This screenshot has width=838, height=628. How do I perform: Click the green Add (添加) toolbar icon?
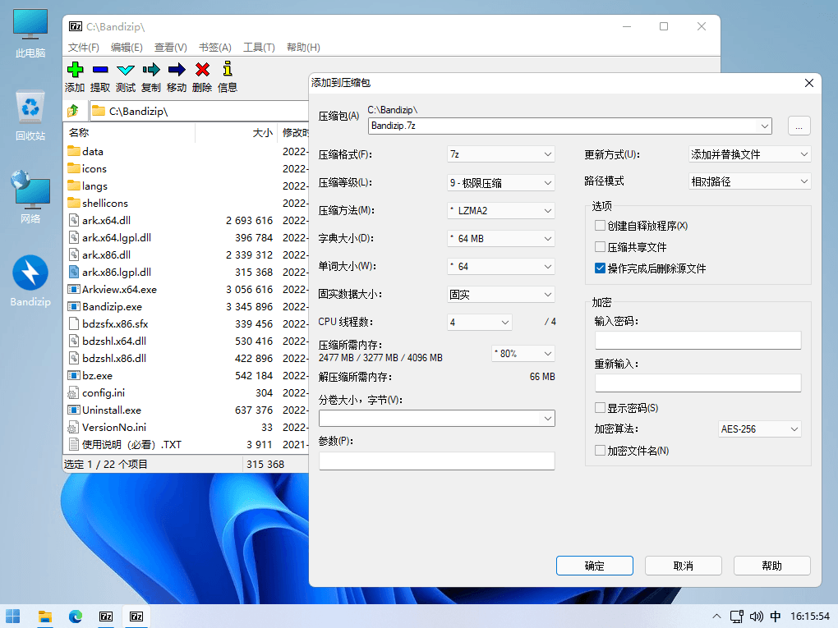(75, 70)
